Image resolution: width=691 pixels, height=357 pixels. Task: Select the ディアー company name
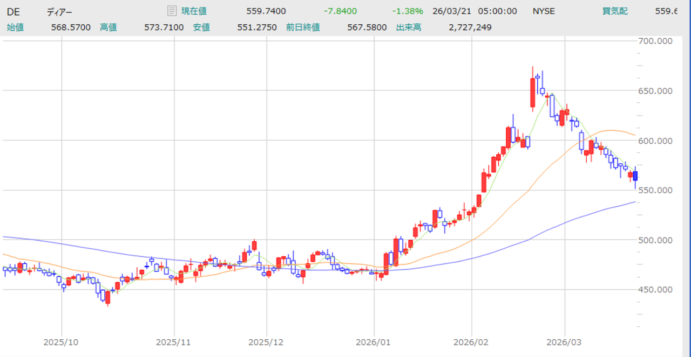59,11
